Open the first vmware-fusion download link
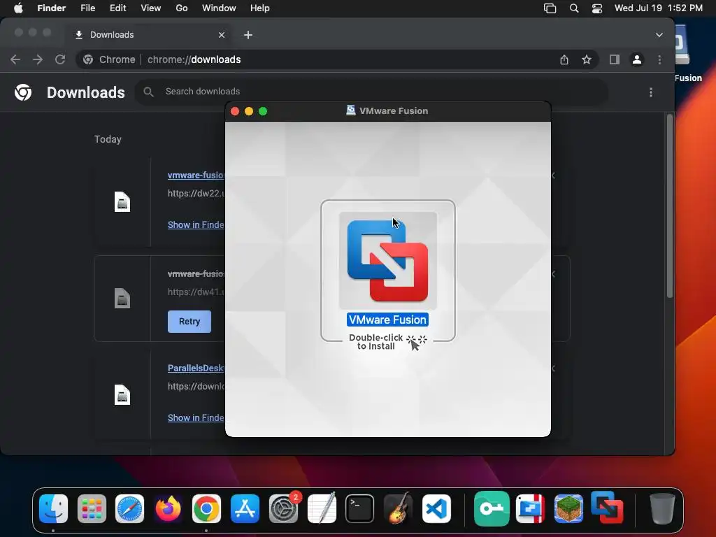Viewport: 716px width, 537px height. tap(196, 175)
